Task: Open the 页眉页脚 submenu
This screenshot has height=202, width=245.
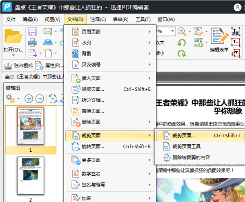Action: (110, 32)
